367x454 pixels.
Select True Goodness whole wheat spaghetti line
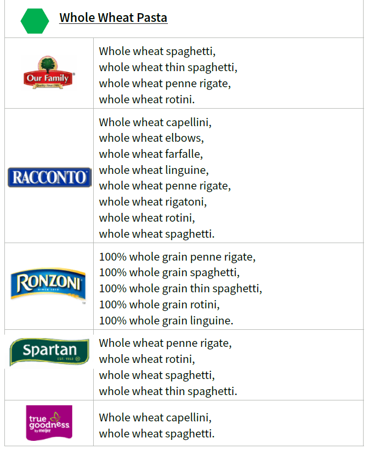157,434
